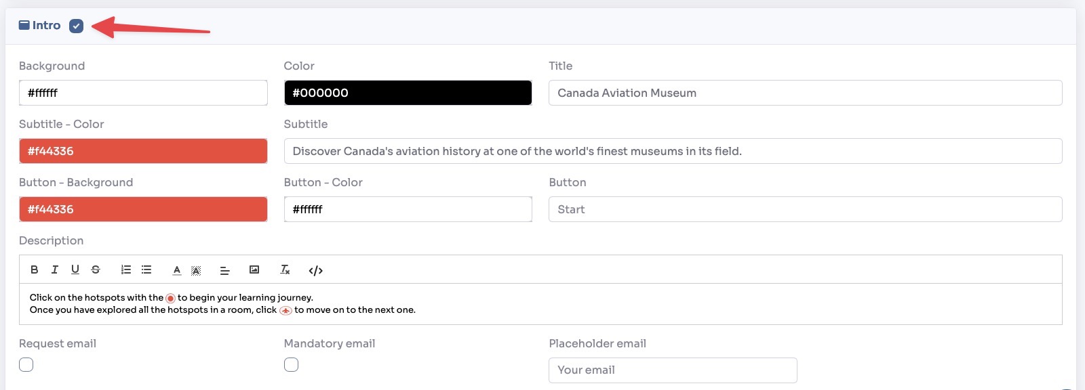
Task: Click into the Subtitle text field
Action: (x=673, y=151)
